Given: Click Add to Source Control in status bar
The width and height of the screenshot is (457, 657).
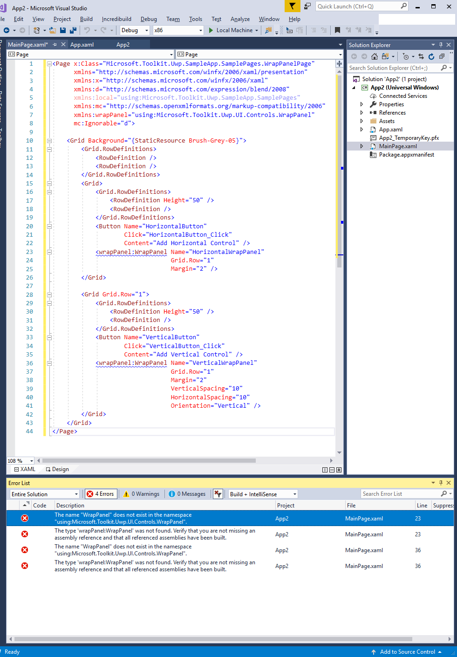Looking at the screenshot, I should coord(407,652).
